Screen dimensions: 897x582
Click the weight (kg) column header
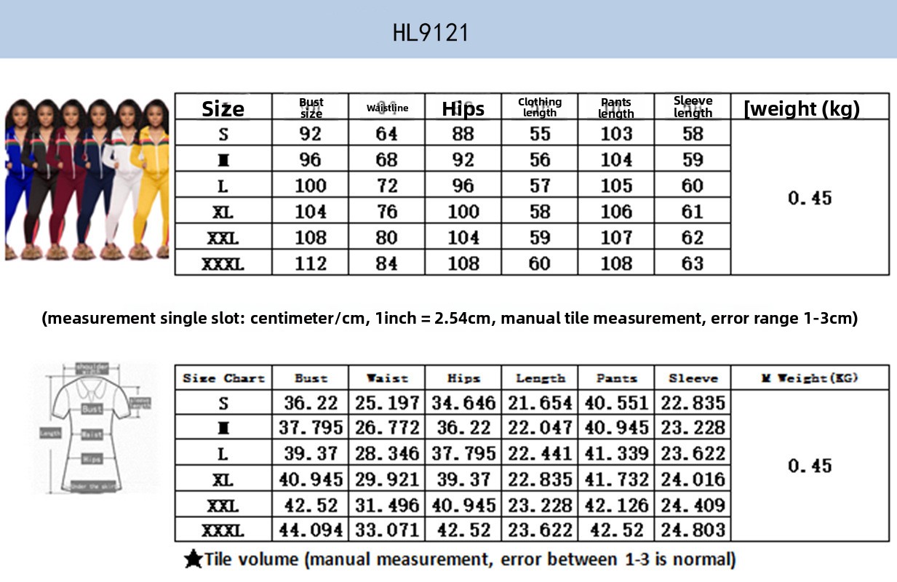click(x=802, y=108)
